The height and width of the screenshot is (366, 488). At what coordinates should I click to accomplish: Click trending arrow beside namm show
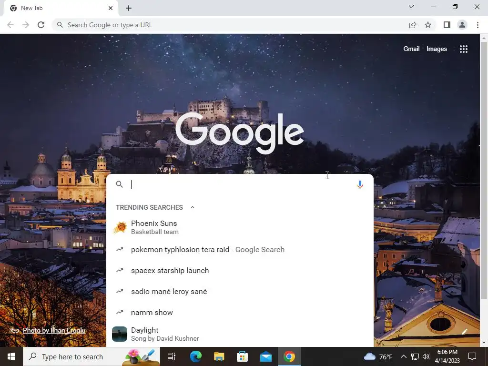(120, 312)
